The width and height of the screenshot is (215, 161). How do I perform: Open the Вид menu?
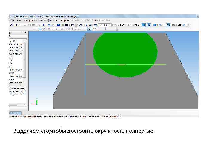click(x=19, y=21)
